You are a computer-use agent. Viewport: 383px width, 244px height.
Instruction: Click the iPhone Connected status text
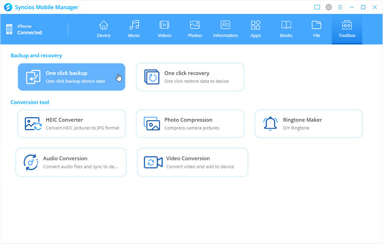click(29, 30)
